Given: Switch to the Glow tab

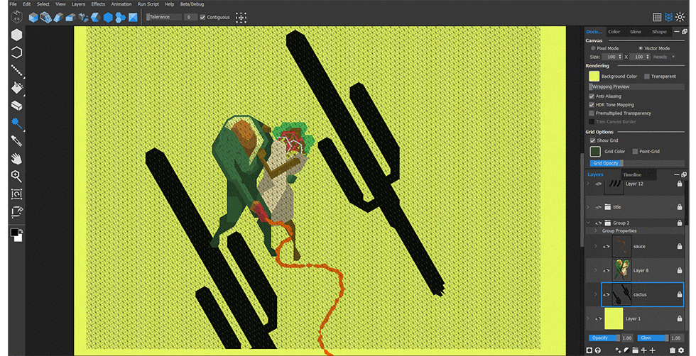Looking at the screenshot, I should coord(635,31).
